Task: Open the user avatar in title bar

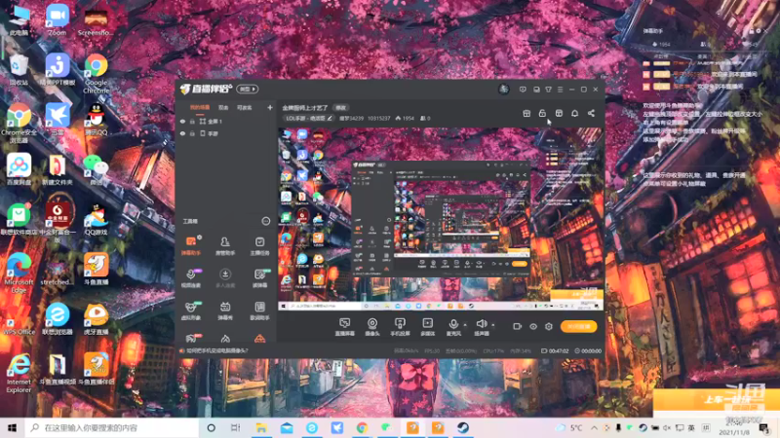Action: [x=504, y=89]
